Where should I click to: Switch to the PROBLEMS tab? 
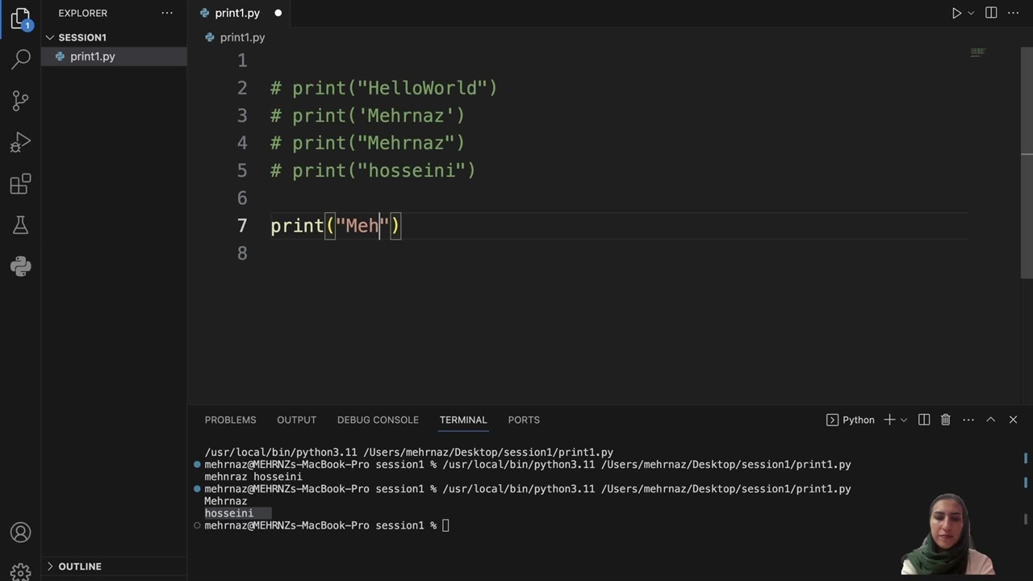(230, 420)
